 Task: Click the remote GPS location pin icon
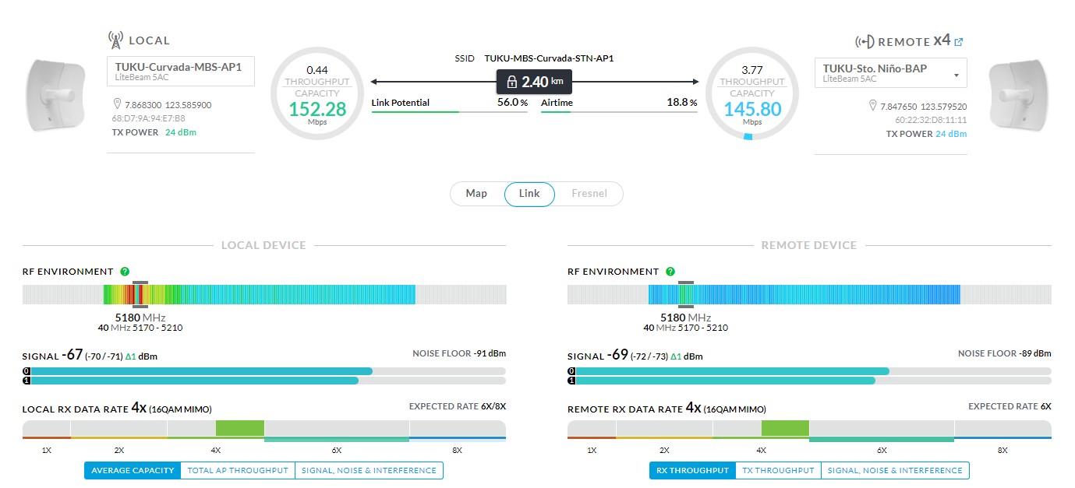(x=873, y=107)
